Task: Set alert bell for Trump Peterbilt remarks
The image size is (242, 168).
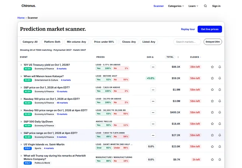Action: tap(220, 160)
